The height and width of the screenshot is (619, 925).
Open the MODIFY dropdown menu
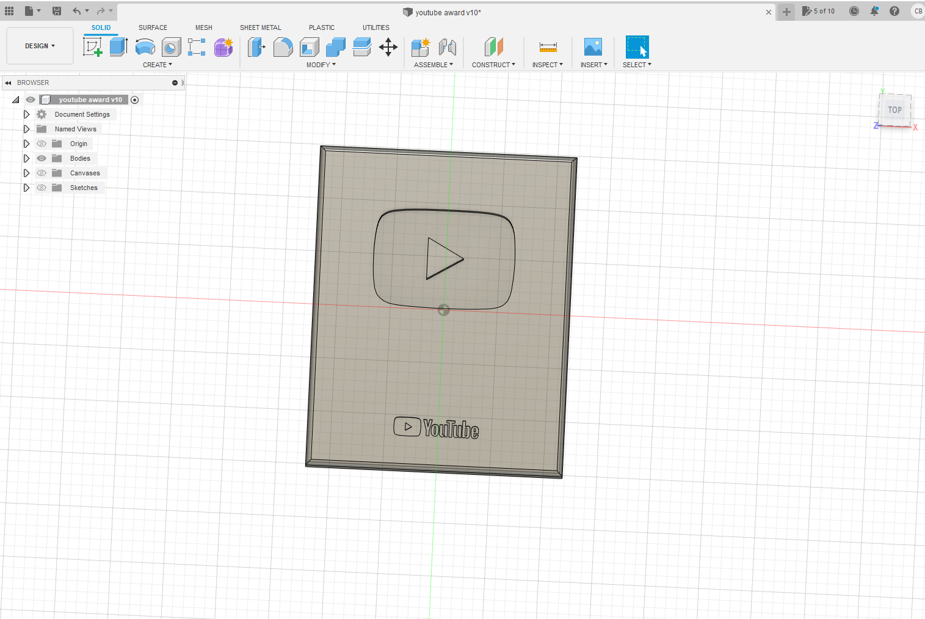click(x=320, y=64)
